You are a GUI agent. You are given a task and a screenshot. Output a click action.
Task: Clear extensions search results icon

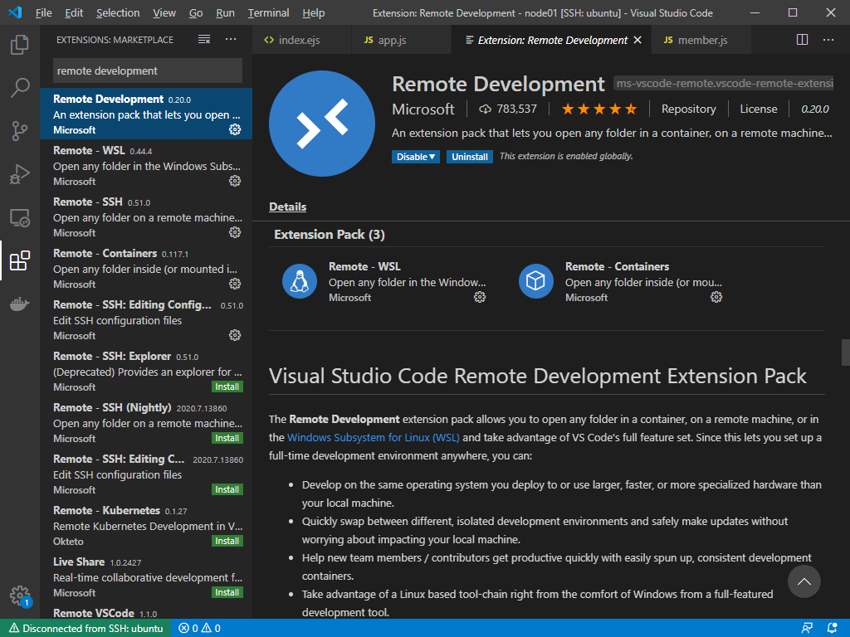[204, 40]
